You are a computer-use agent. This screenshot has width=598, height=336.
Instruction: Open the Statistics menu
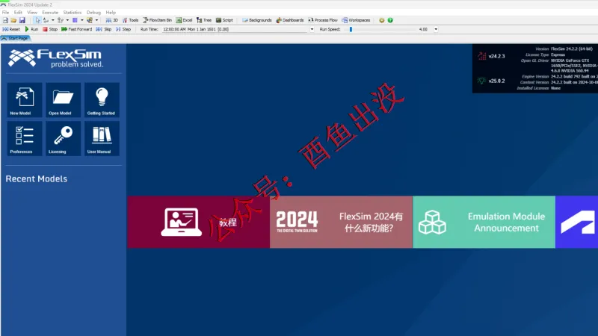click(72, 13)
